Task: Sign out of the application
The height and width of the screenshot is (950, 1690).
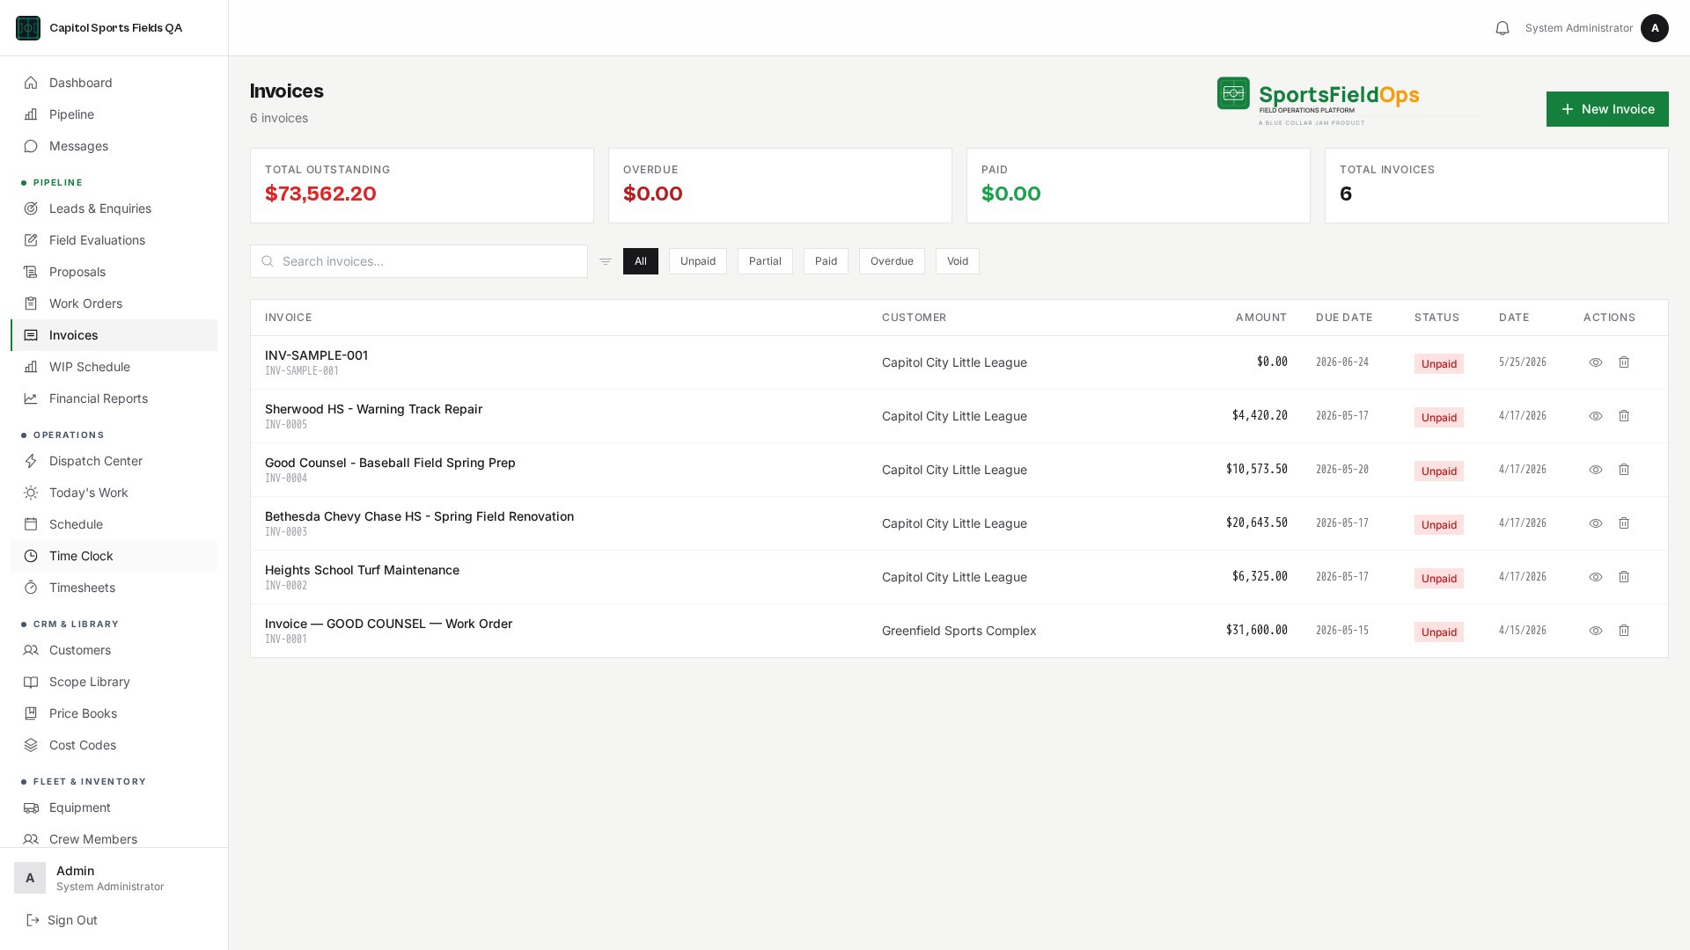Action: 62,920
